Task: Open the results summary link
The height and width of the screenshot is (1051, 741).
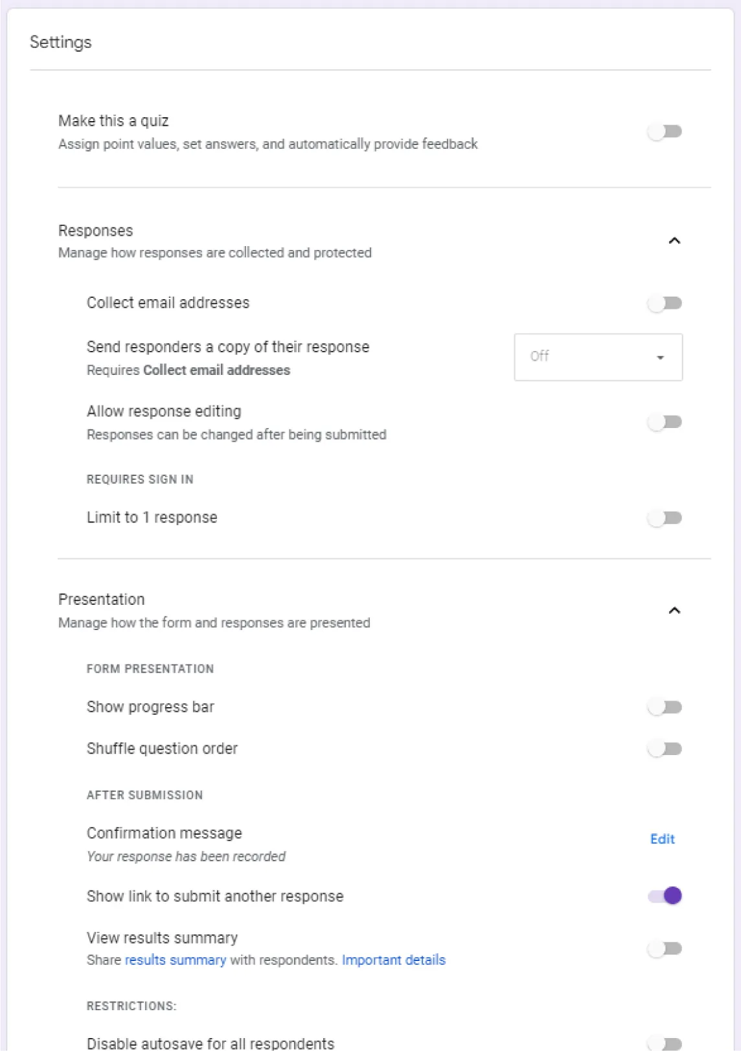Action: point(174,960)
